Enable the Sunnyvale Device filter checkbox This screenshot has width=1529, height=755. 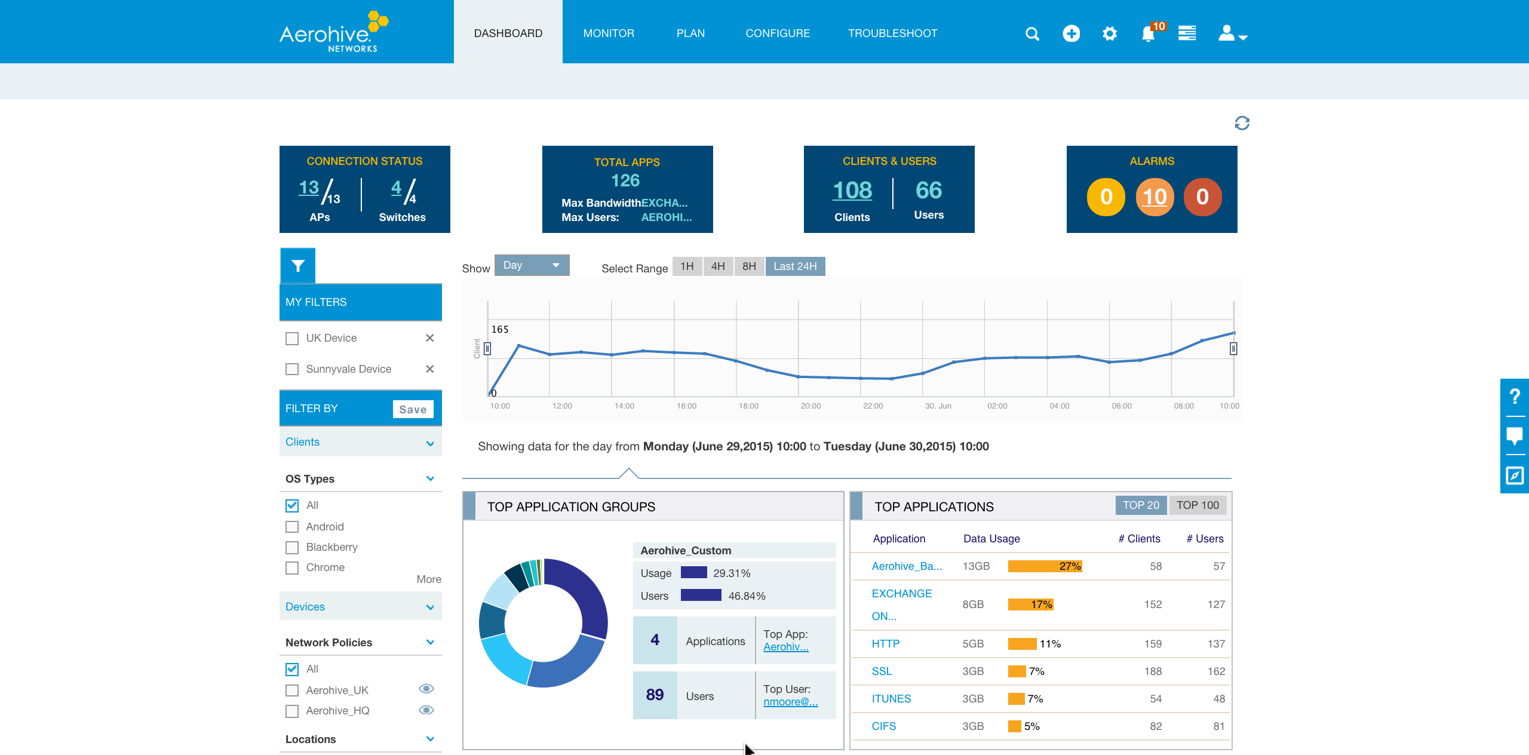coord(292,369)
